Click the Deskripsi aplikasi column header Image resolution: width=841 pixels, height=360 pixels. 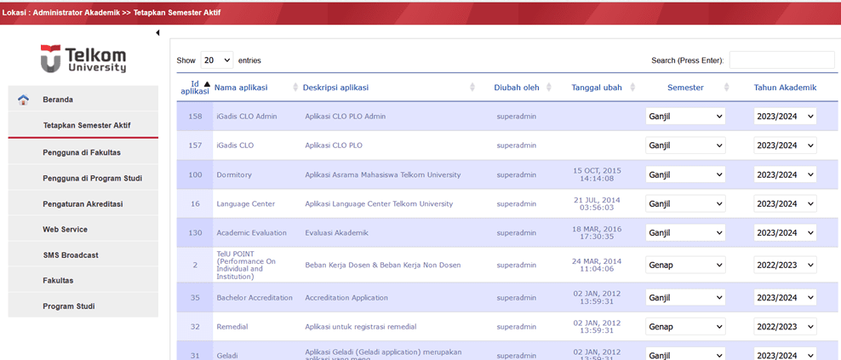(x=335, y=88)
